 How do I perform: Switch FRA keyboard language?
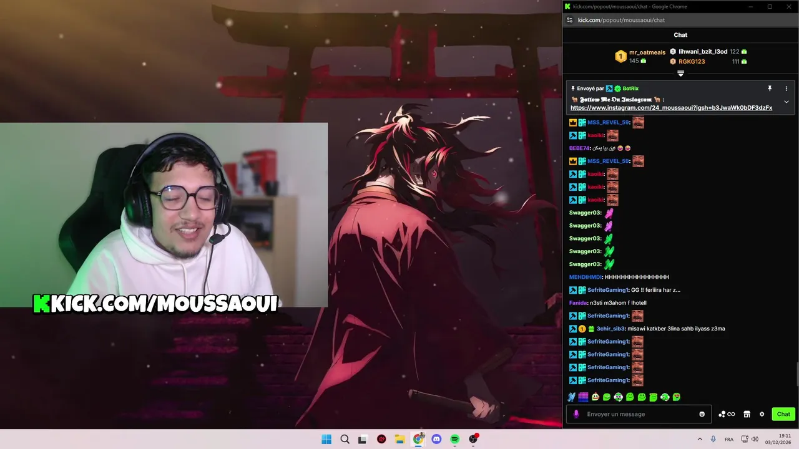[x=729, y=439]
